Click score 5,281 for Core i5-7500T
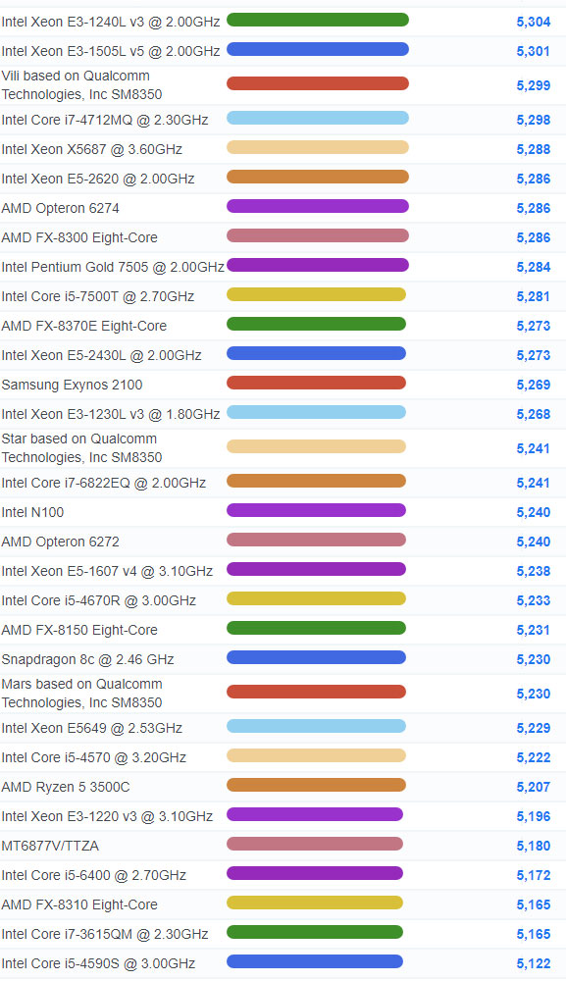The image size is (566, 981). (x=534, y=296)
